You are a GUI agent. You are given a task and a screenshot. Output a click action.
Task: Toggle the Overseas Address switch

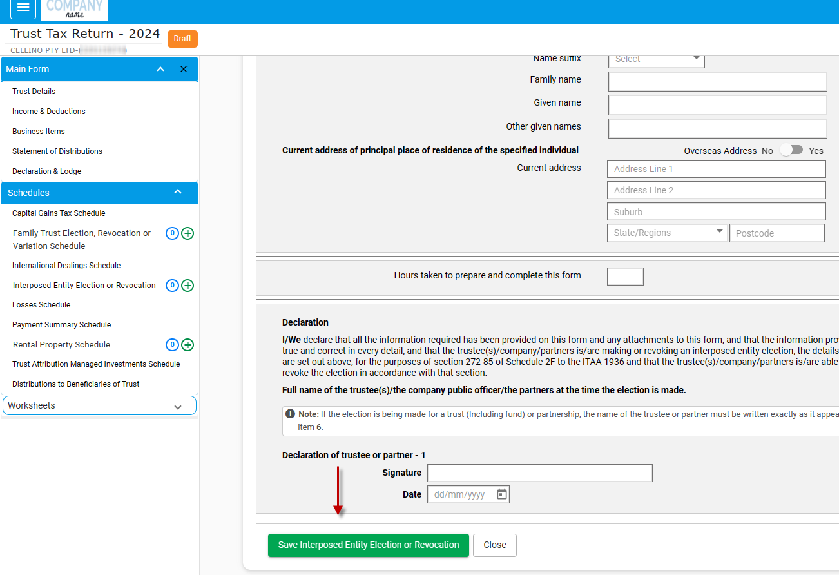(791, 150)
